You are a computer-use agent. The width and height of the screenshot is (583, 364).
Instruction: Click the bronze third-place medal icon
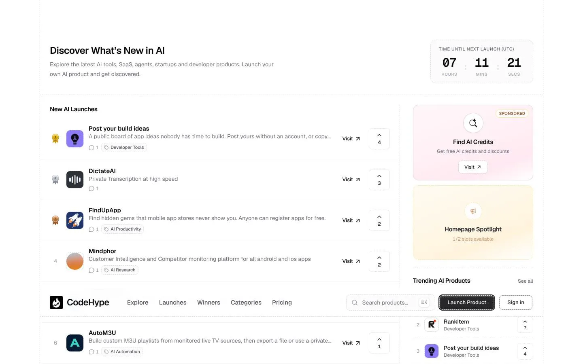pos(55,220)
